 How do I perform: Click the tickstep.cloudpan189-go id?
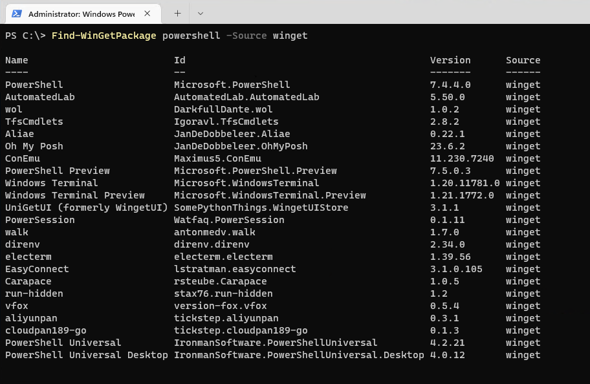241,330
